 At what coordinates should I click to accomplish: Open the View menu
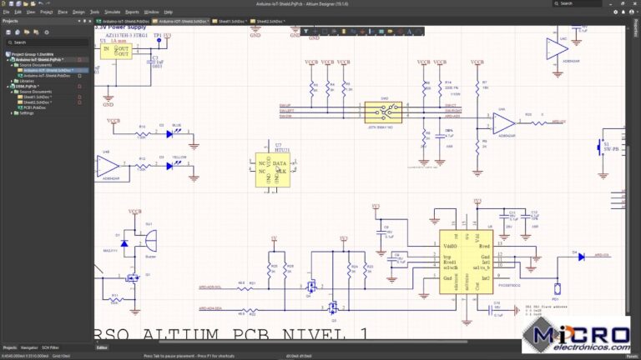31,12
